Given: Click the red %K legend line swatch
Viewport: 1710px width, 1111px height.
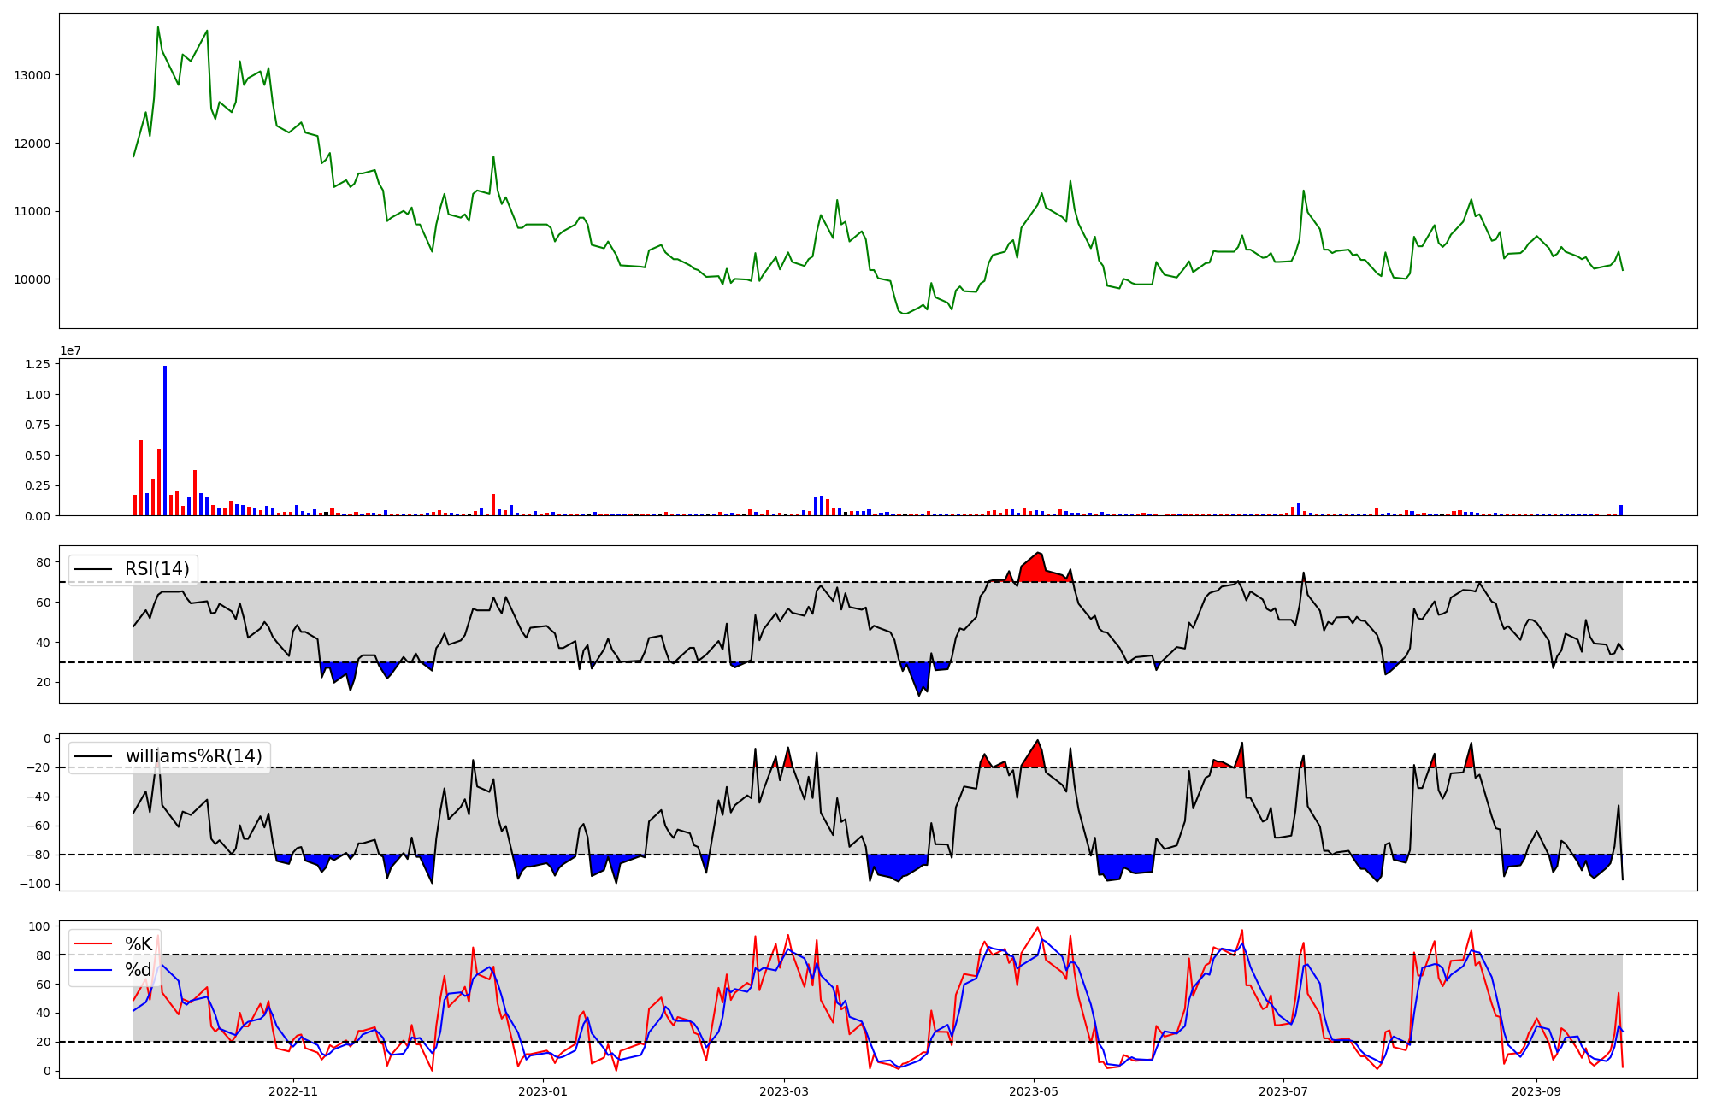Looking at the screenshot, I should click(x=93, y=944).
